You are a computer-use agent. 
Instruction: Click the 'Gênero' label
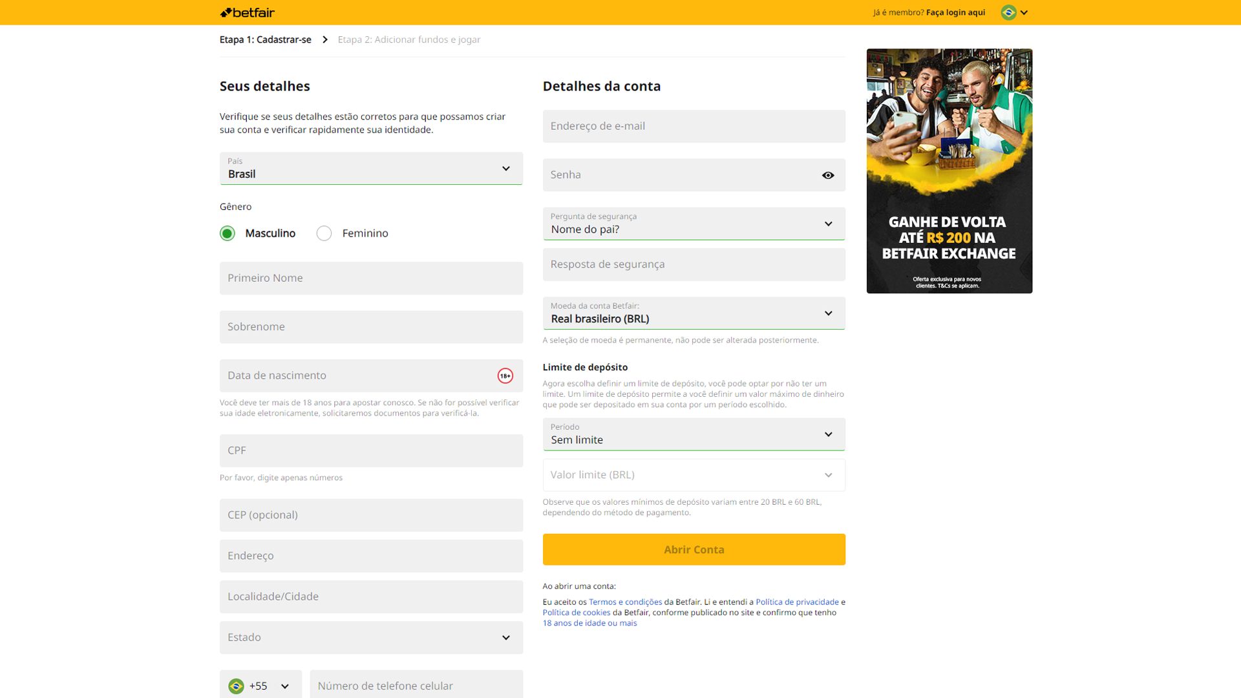[x=235, y=207]
